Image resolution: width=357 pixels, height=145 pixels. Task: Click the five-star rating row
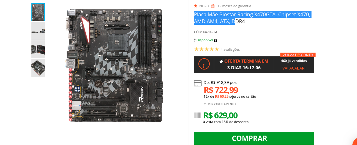(207, 49)
